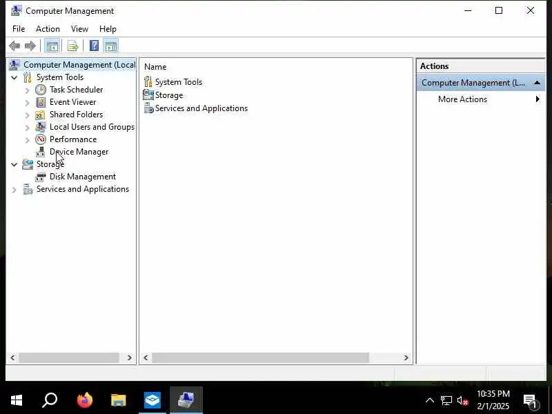Select Shared Folders label in the tree
This screenshot has width=552, height=414.
point(77,115)
